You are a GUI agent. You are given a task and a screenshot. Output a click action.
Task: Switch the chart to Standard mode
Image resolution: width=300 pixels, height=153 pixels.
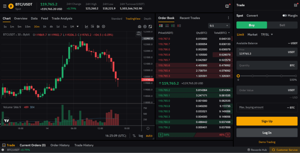[x=117, y=19]
